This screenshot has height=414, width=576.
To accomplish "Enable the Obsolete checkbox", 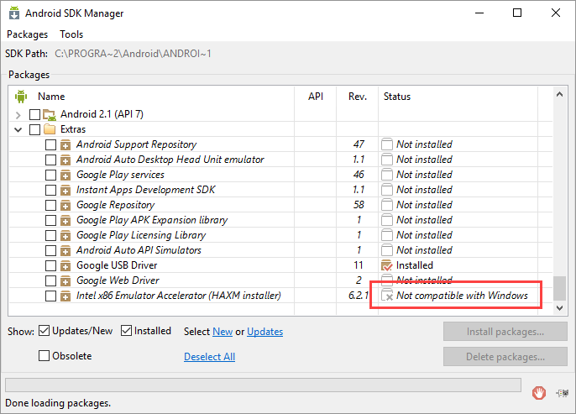I will [x=44, y=355].
